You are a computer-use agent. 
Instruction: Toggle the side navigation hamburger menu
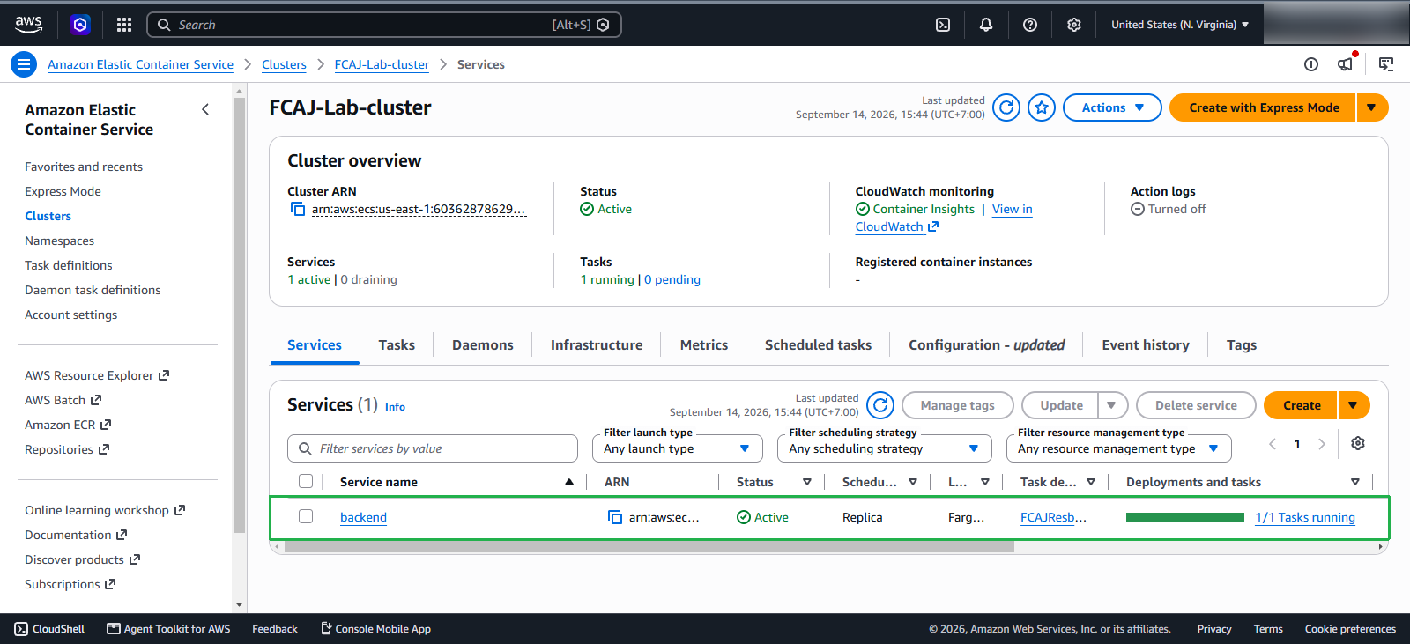(x=24, y=64)
